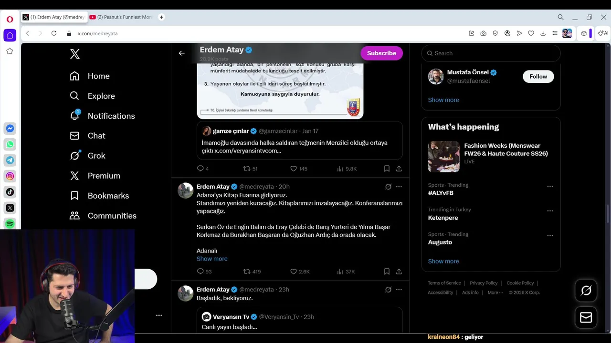Add page to bookmarks with heart icon

(531, 33)
